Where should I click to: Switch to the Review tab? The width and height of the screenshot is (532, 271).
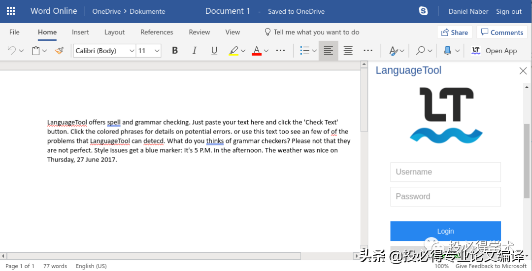pyautogui.click(x=199, y=32)
